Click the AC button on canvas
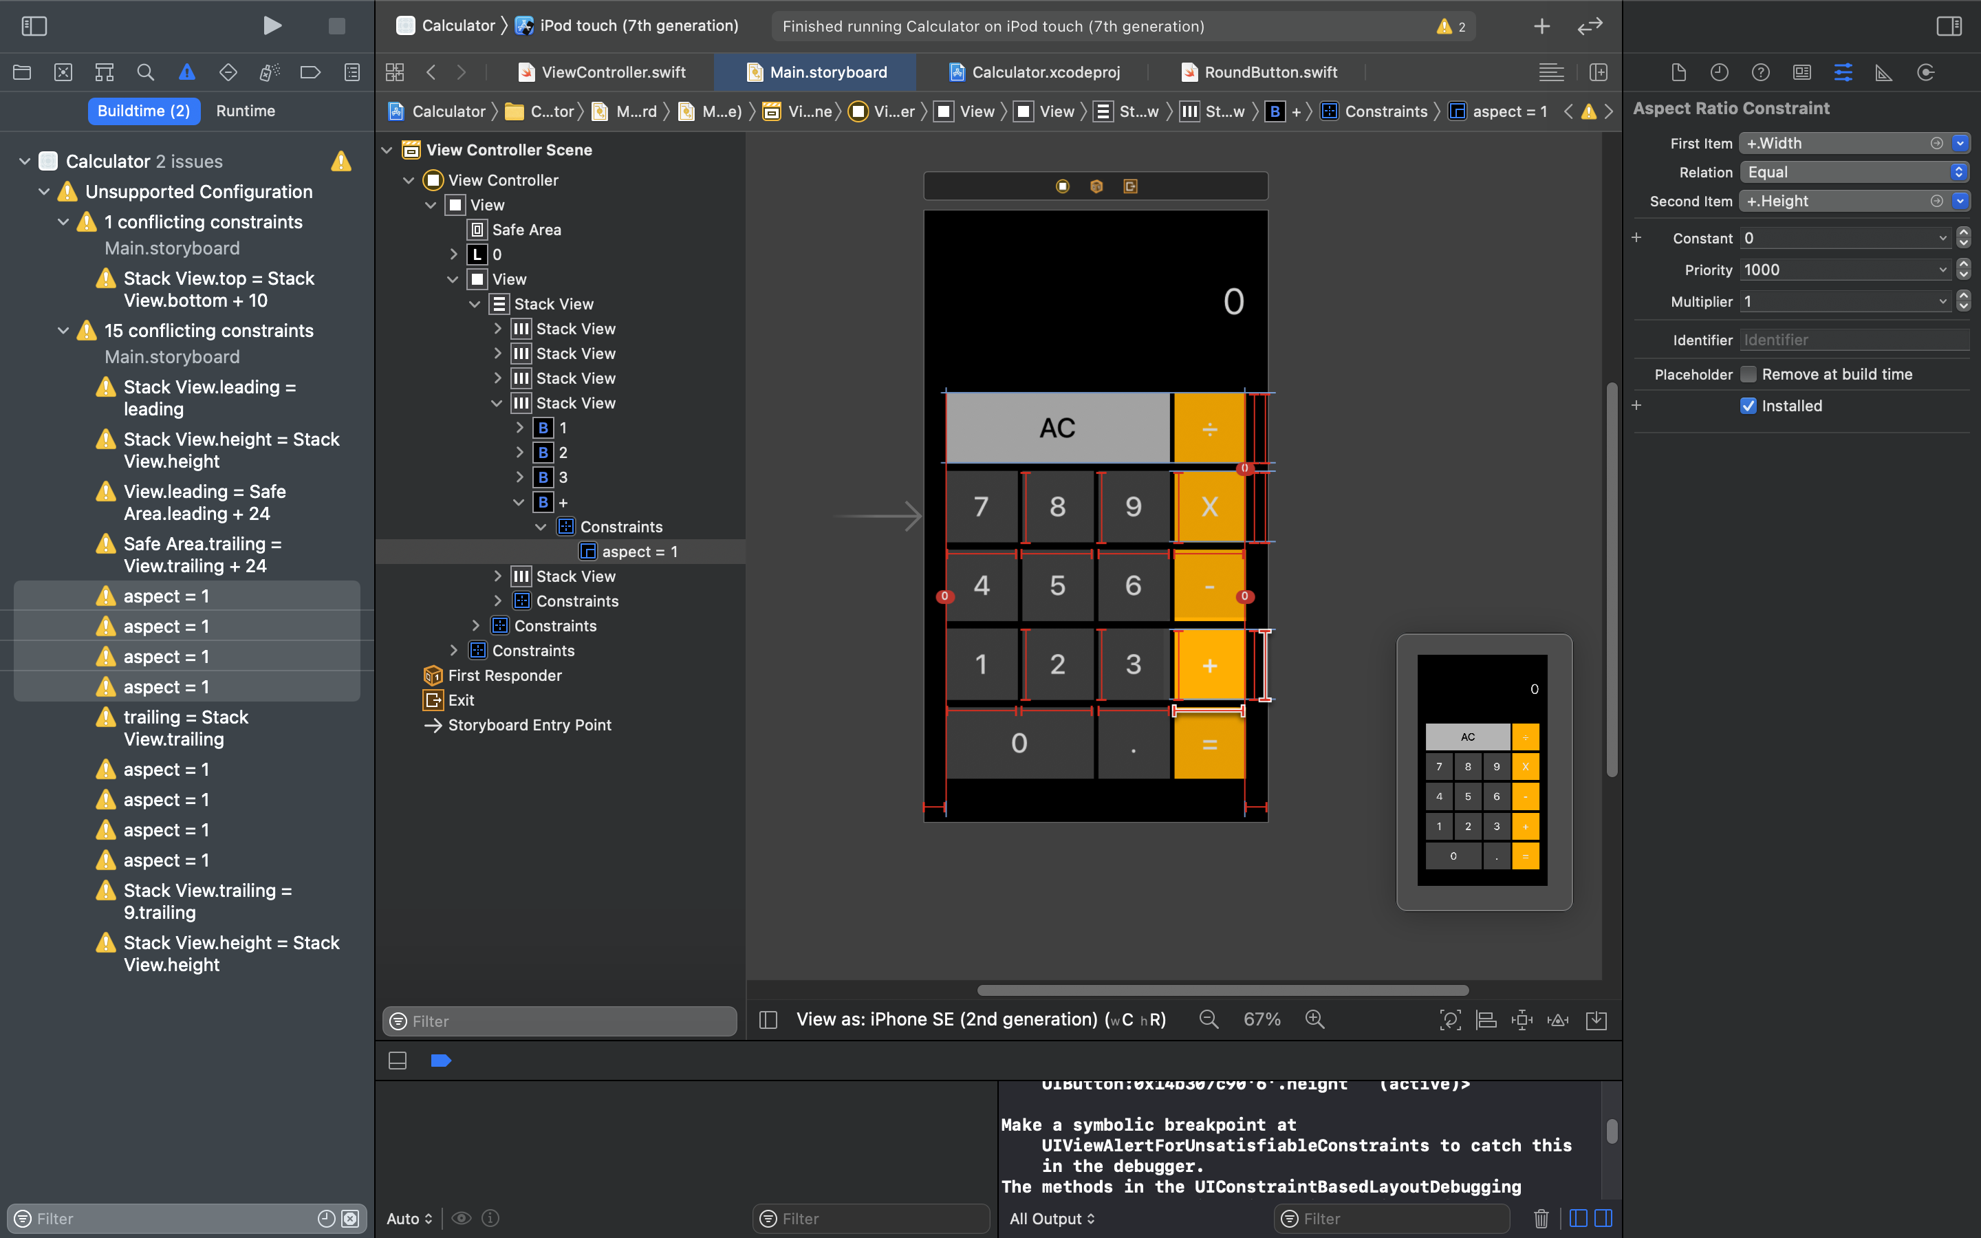1981x1238 pixels. tap(1057, 427)
